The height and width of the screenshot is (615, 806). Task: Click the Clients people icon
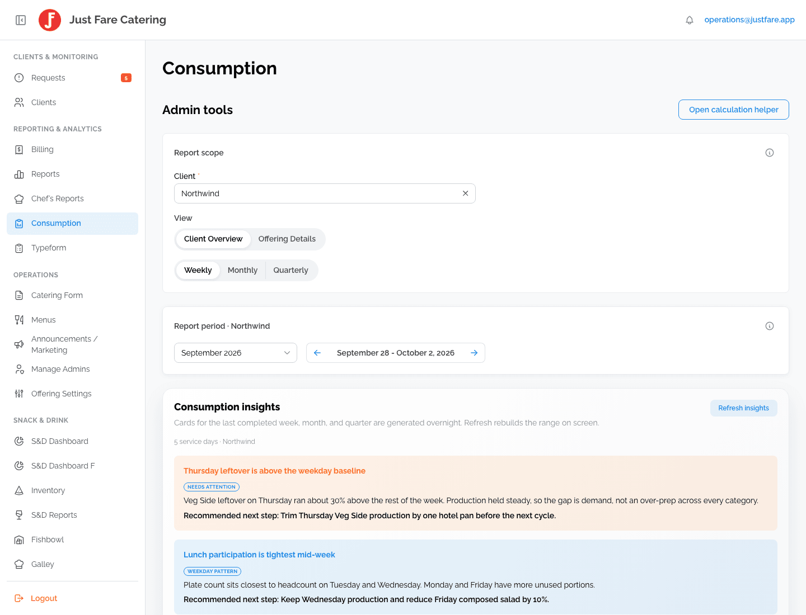(19, 102)
